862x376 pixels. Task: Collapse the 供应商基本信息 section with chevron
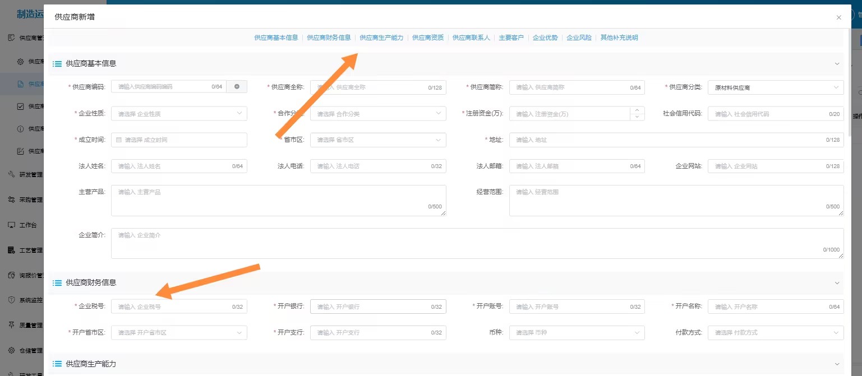click(x=837, y=64)
